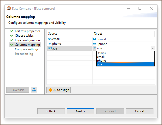Click the ABC type icon for target phone
This screenshot has width=162, height=125.
(94, 44)
